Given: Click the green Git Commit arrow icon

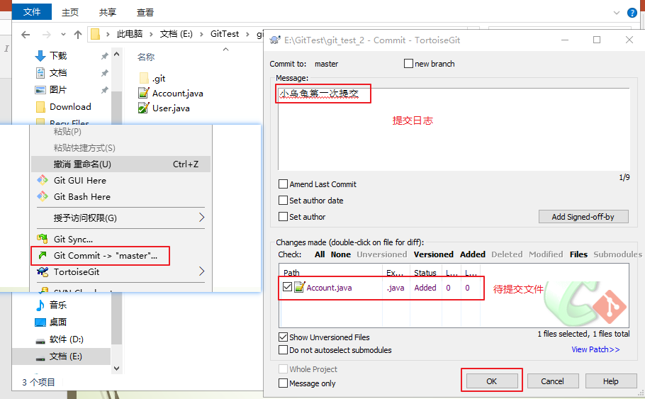Looking at the screenshot, I should click(43, 255).
